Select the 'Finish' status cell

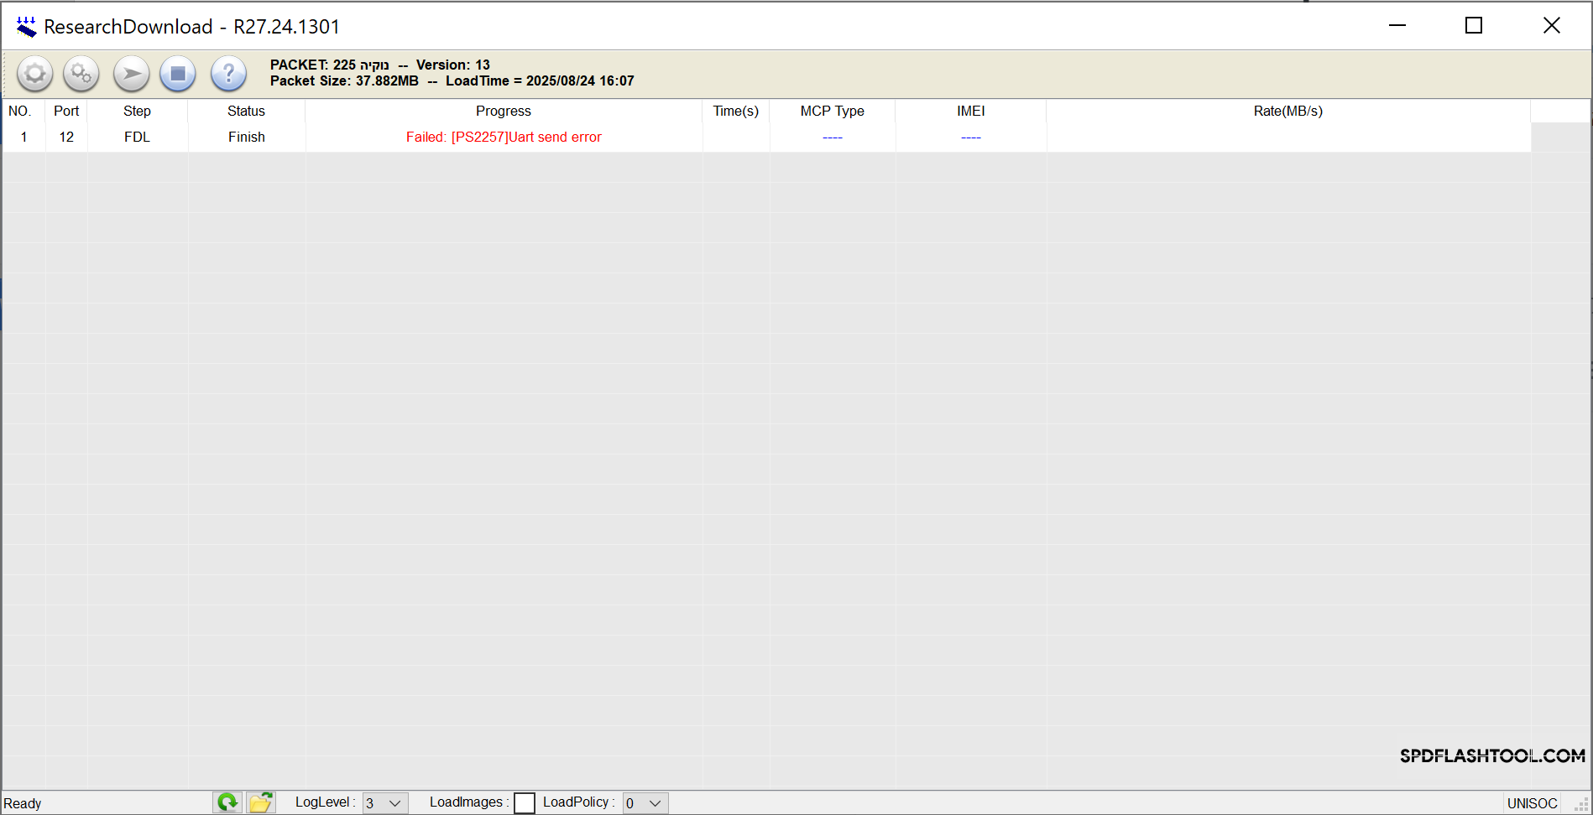247,137
